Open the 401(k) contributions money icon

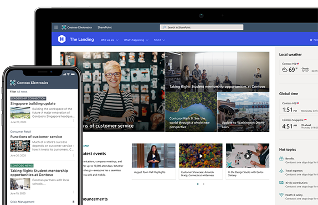coord(281,183)
